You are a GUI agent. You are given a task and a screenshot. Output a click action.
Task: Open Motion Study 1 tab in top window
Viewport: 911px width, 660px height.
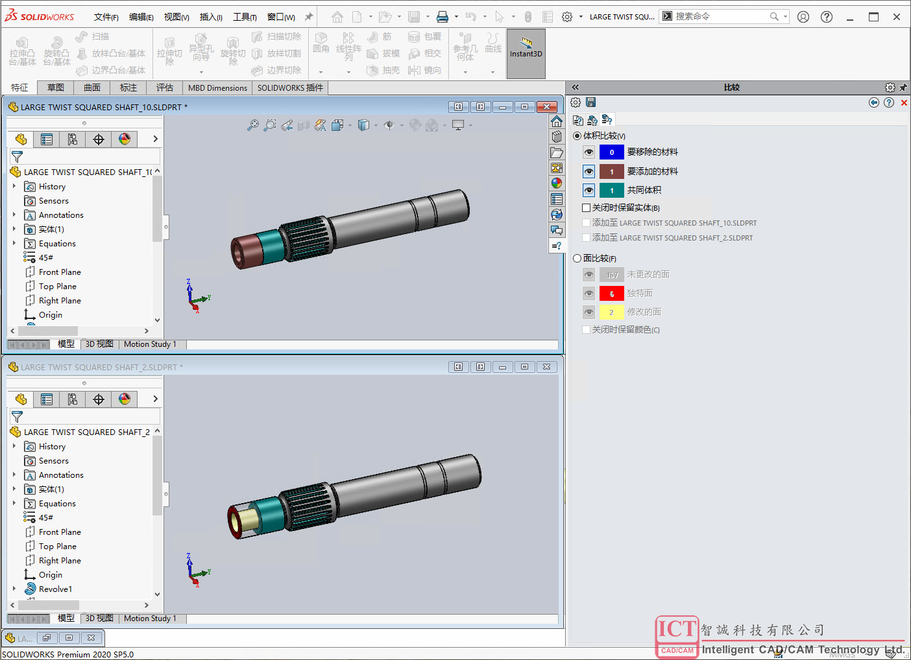coord(150,344)
